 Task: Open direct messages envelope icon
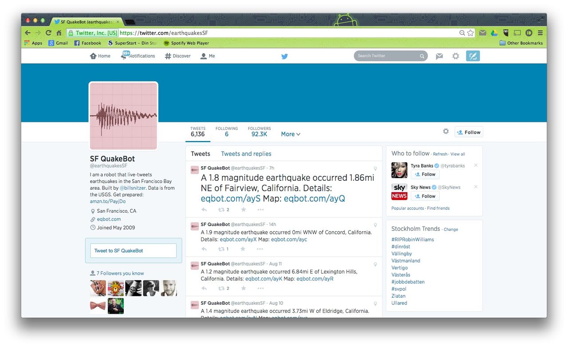pos(439,56)
